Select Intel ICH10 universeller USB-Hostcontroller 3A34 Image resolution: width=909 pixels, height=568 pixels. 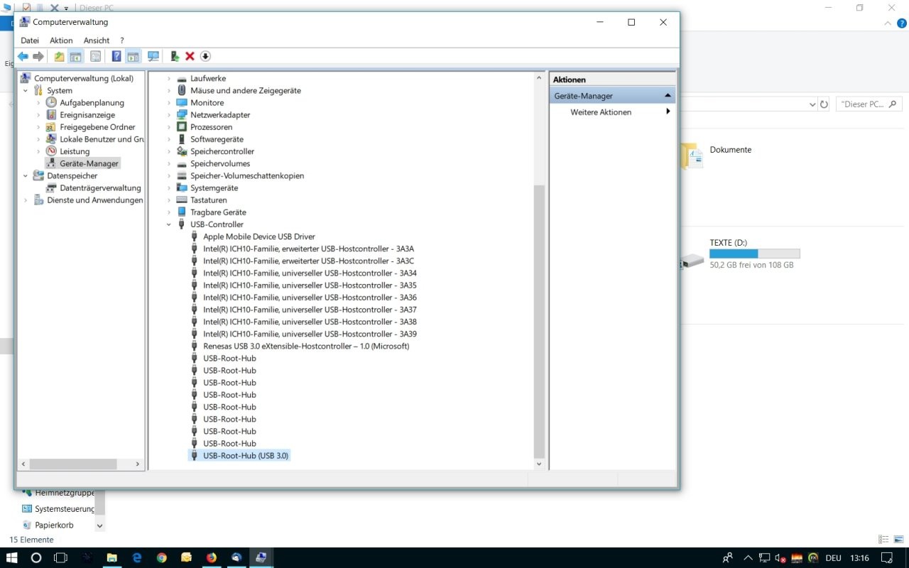pyautogui.click(x=310, y=273)
